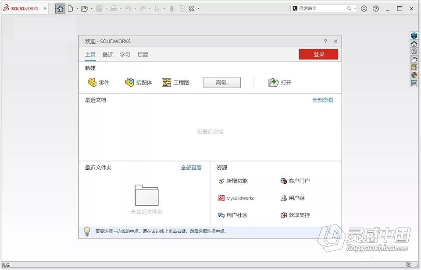Switch to the 学习 tab

(x=125, y=55)
